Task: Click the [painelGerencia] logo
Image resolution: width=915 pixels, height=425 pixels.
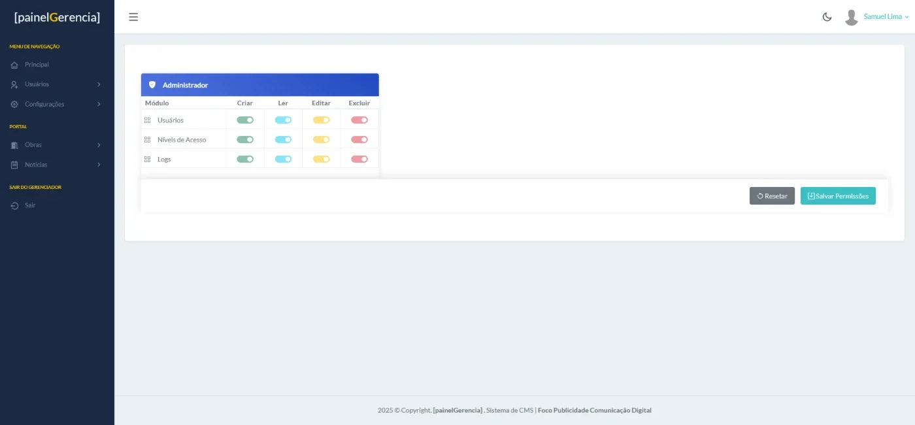Action: pyautogui.click(x=57, y=17)
